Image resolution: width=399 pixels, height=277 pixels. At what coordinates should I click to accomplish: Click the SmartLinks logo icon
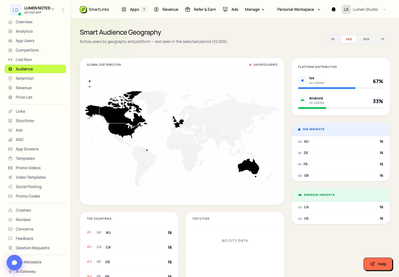83,9
